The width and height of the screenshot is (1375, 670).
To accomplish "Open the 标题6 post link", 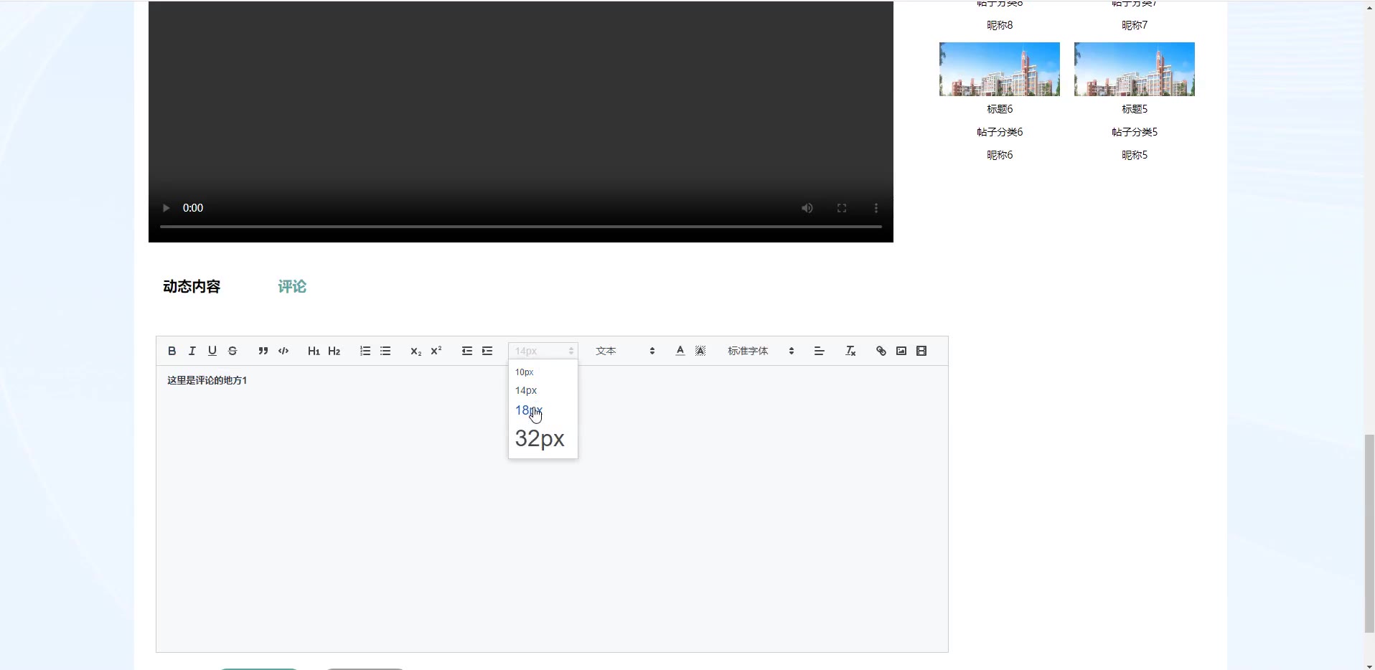I will pyautogui.click(x=1000, y=109).
